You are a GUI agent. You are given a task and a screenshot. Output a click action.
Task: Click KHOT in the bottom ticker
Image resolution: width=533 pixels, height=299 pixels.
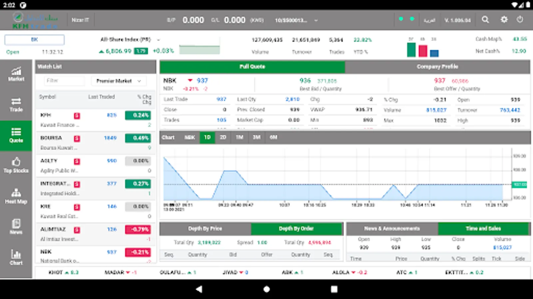click(x=63, y=272)
